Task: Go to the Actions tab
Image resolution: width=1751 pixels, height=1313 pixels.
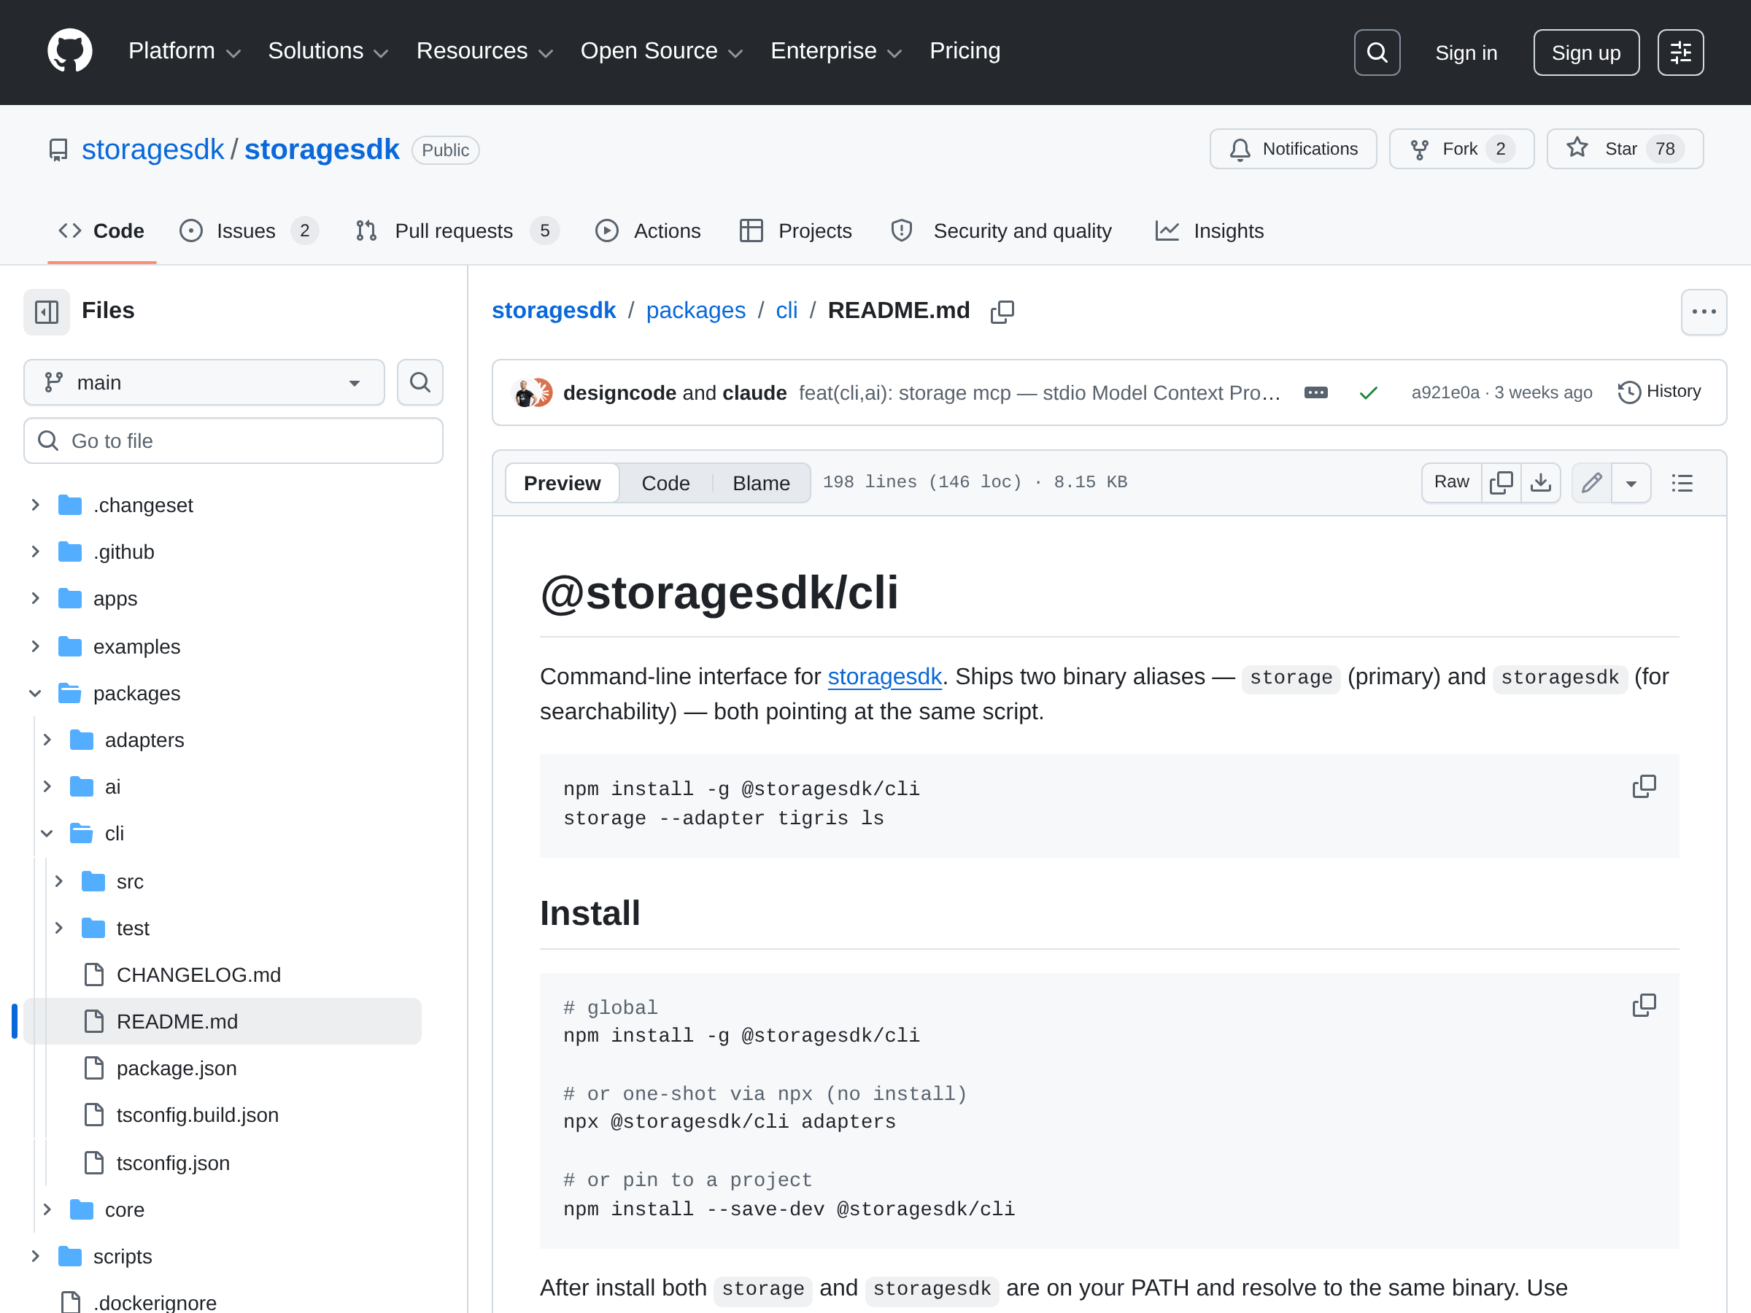Action: 648,231
